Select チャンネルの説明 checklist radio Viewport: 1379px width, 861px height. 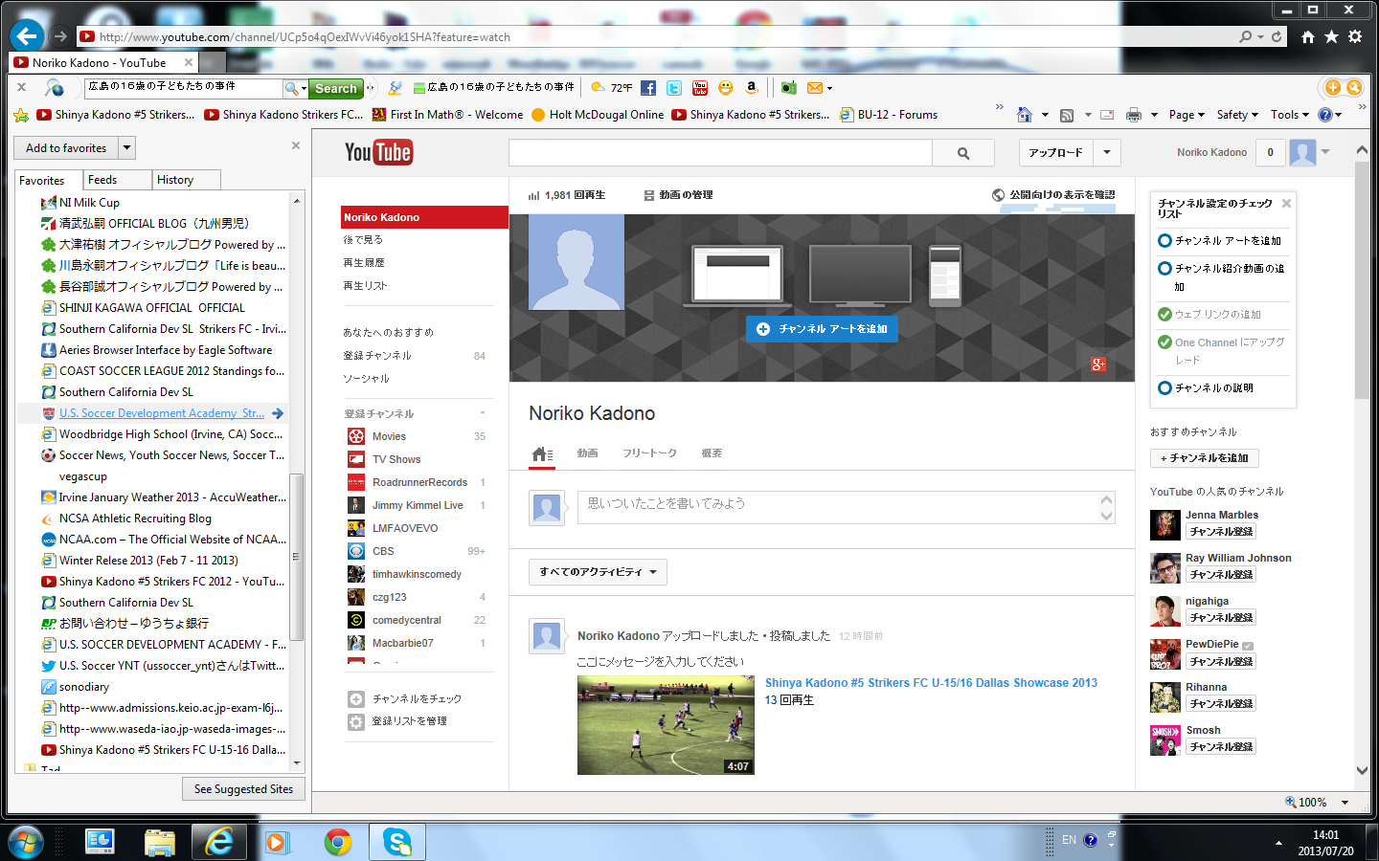[1164, 387]
